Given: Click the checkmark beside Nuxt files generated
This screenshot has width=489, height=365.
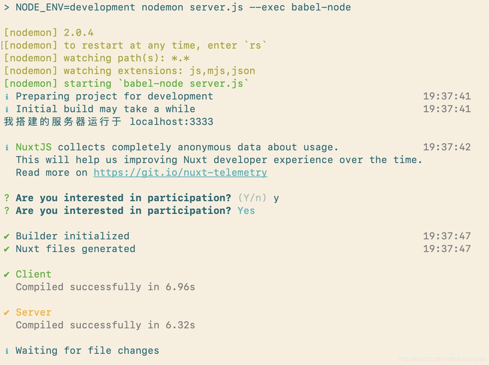Looking at the screenshot, I should pos(7,249).
